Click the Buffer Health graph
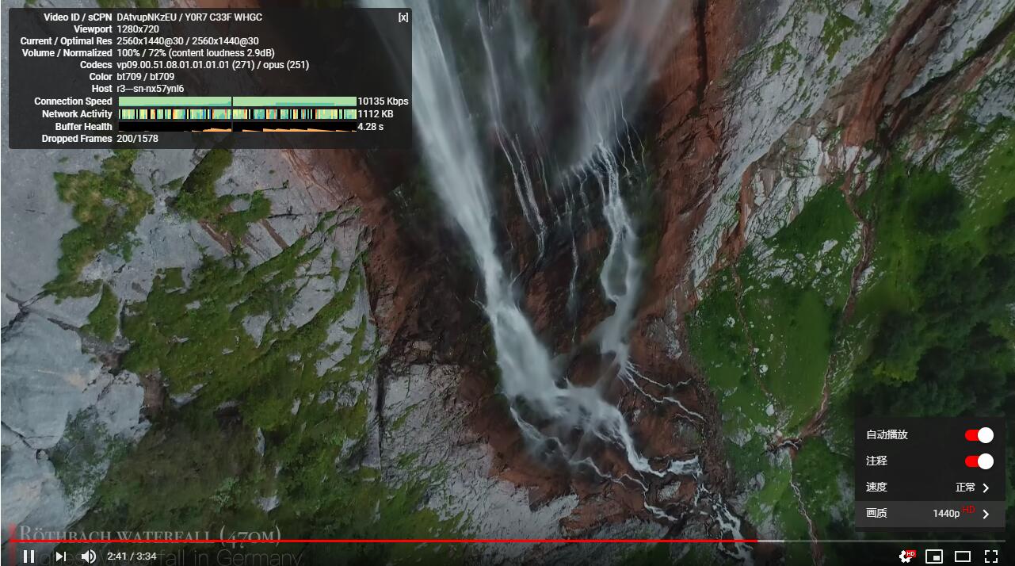Viewport: 1015px width, 566px height. 237,127
